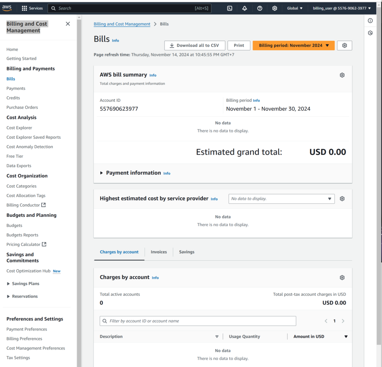Open AWS CloudShell terminal icon
The width and height of the screenshot is (382, 367).
click(x=230, y=8)
